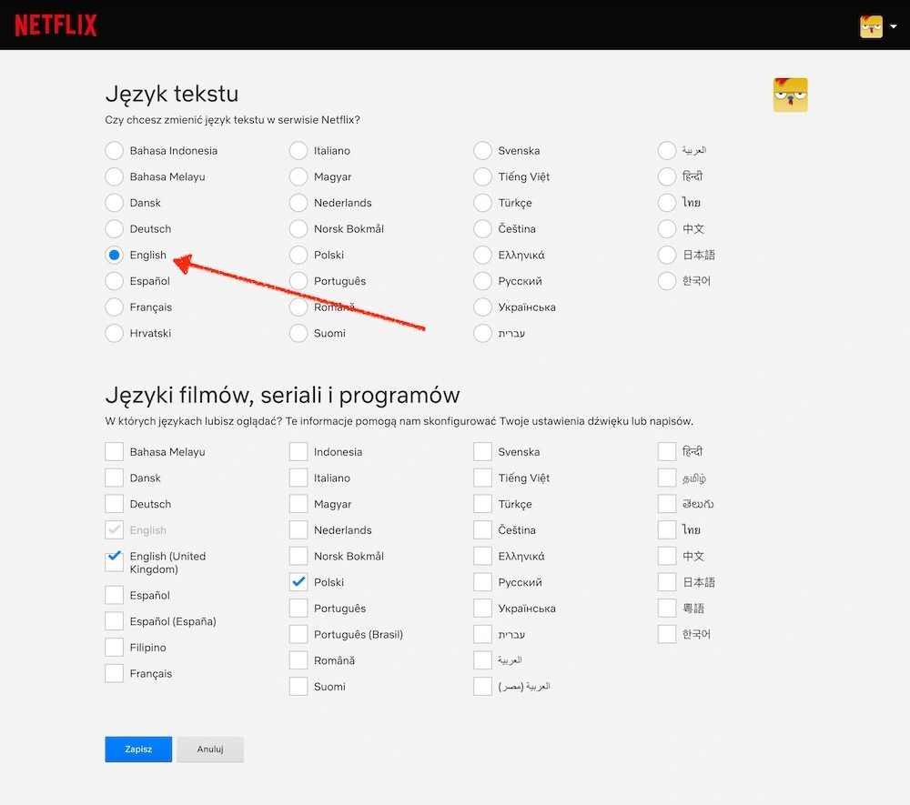
Task: Click the Zapisz save button
Action: [138, 749]
